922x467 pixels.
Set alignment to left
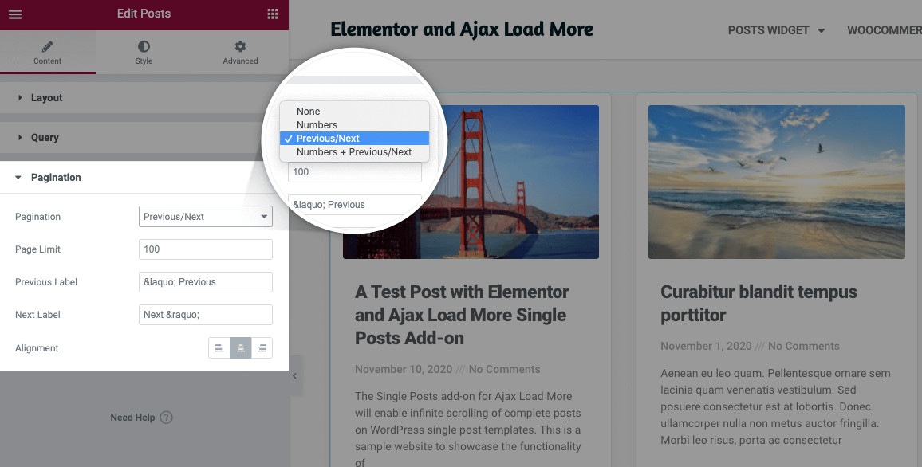pyautogui.click(x=219, y=347)
